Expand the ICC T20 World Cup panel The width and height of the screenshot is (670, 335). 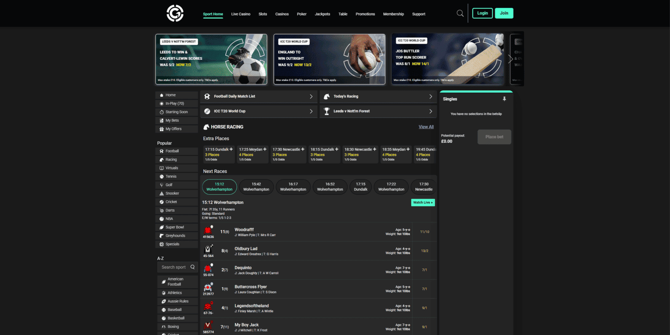pos(312,111)
